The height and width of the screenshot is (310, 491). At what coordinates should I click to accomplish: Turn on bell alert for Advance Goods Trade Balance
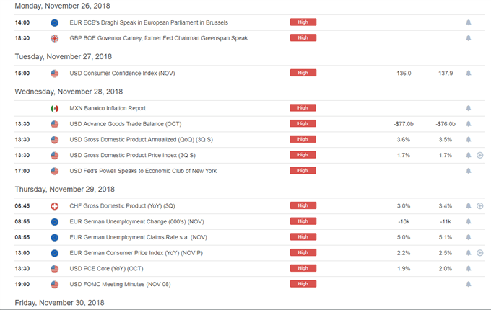click(468, 124)
